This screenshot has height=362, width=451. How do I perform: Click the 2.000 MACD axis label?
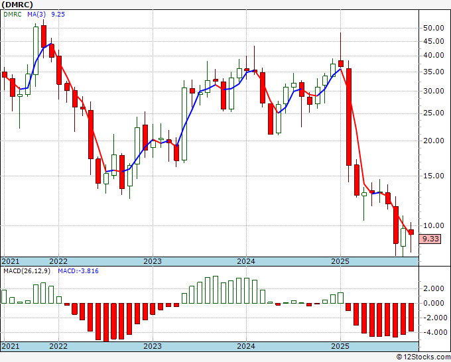[434, 288]
